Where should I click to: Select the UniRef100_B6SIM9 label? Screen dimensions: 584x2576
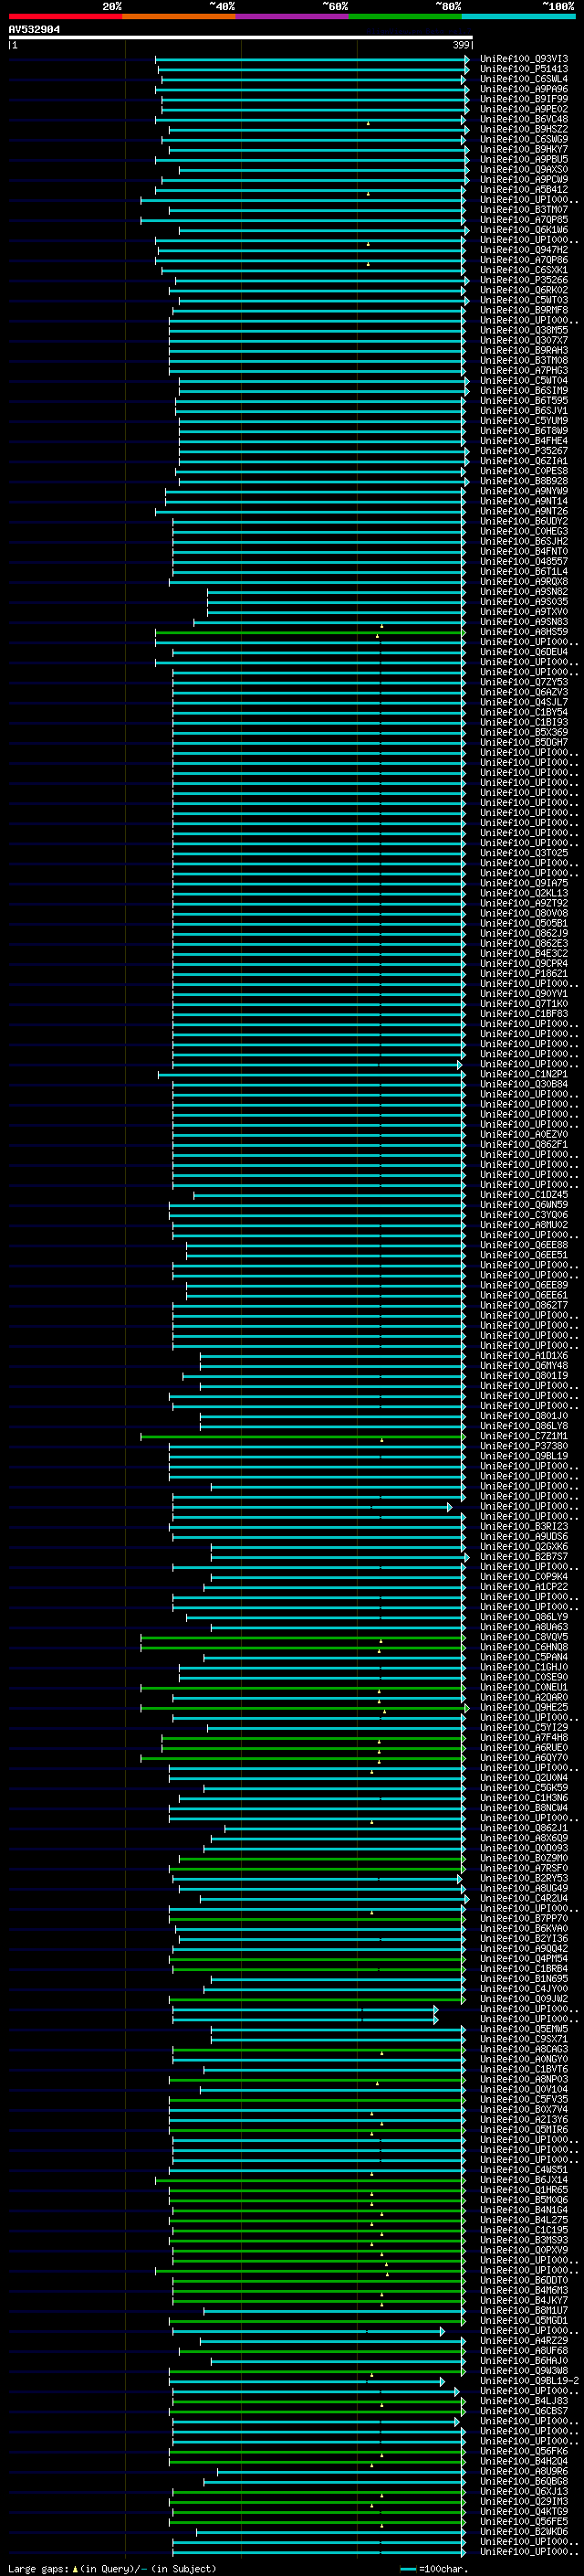click(523, 391)
